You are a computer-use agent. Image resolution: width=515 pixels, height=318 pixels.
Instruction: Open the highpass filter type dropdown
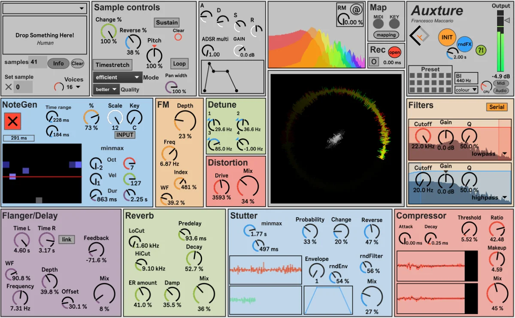489,198
